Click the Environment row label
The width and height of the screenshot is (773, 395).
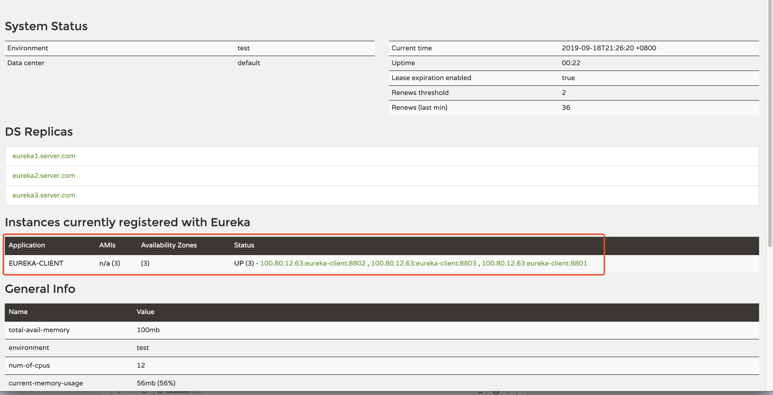pos(28,48)
